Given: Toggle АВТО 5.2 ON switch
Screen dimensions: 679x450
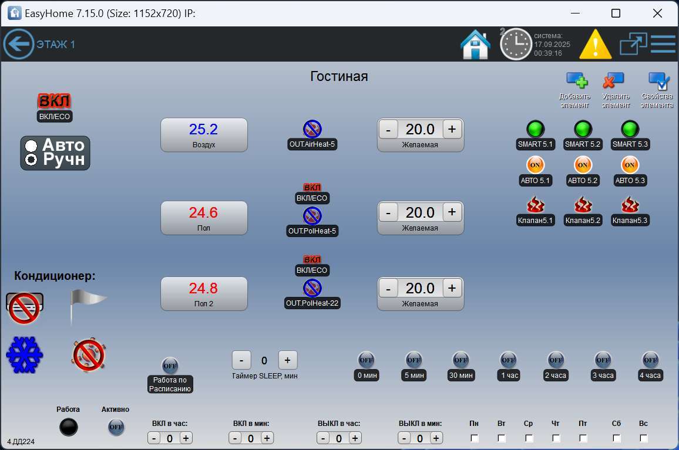Looking at the screenshot, I should [x=582, y=165].
